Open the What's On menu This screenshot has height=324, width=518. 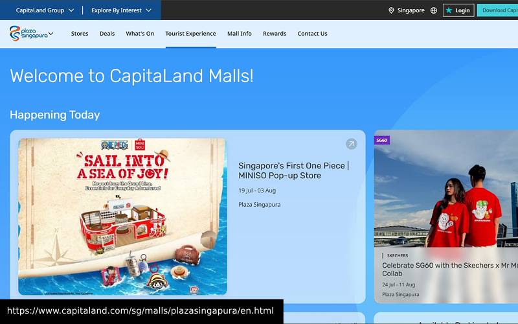140,34
